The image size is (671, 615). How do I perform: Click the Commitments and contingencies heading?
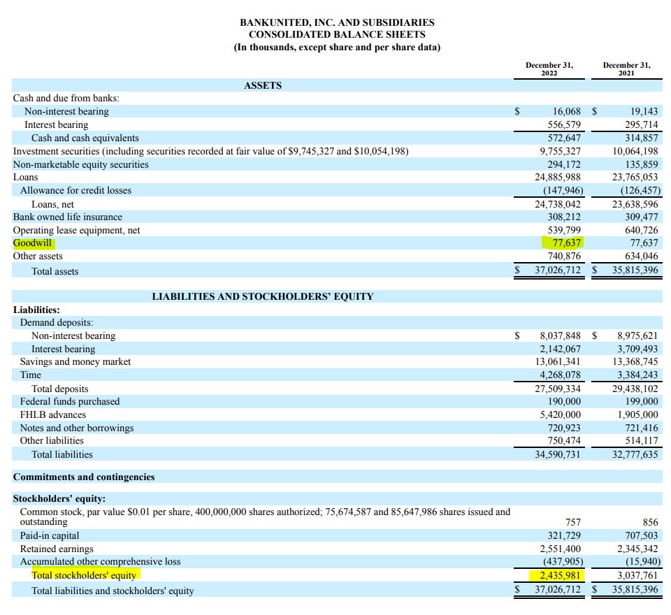(84, 477)
